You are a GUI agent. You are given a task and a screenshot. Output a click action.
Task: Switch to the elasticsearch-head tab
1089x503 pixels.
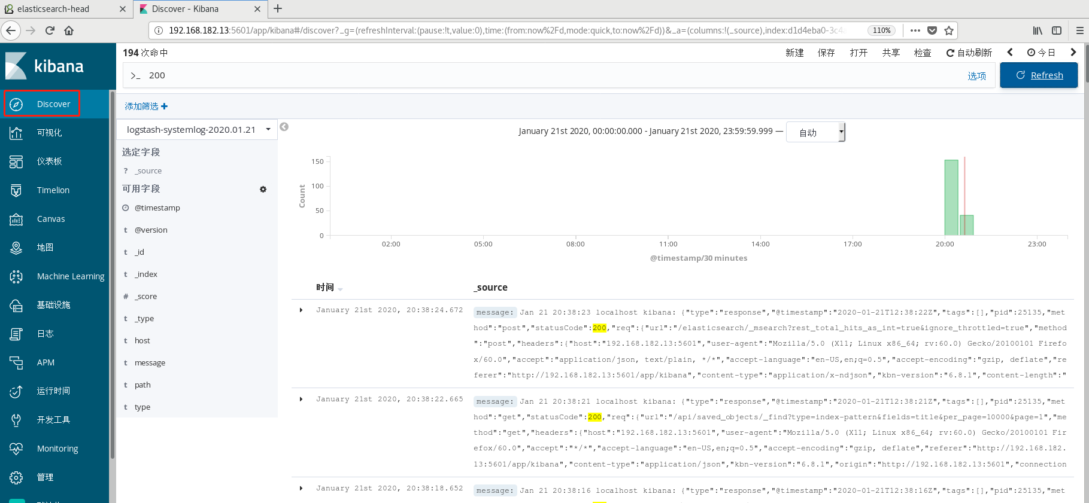click(x=65, y=9)
